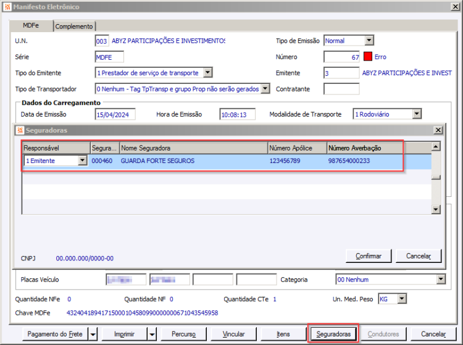This screenshot has width=463, height=345.
Task: Click the Hora de Emissão field
Action: coord(238,115)
